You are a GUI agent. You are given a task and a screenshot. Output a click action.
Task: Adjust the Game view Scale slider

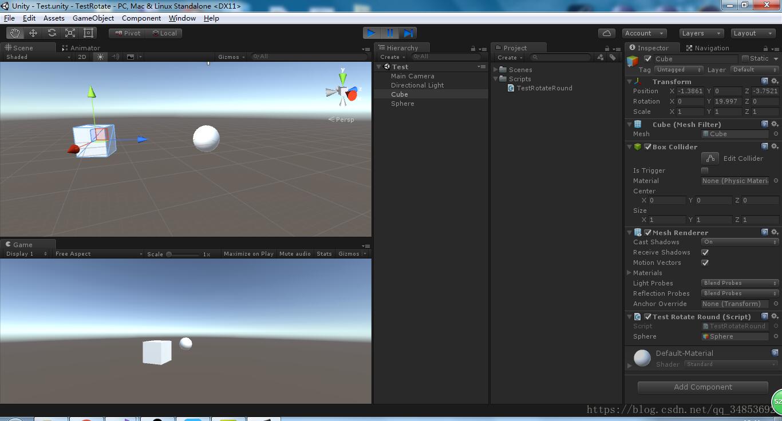pyautogui.click(x=183, y=254)
